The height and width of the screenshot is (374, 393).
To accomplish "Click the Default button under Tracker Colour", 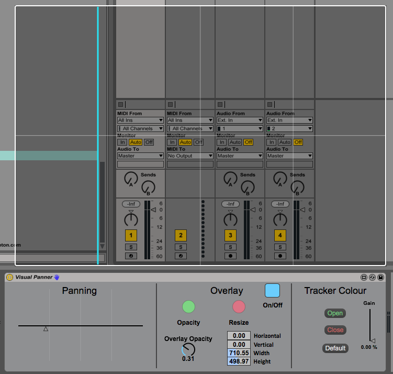I will pos(335,348).
